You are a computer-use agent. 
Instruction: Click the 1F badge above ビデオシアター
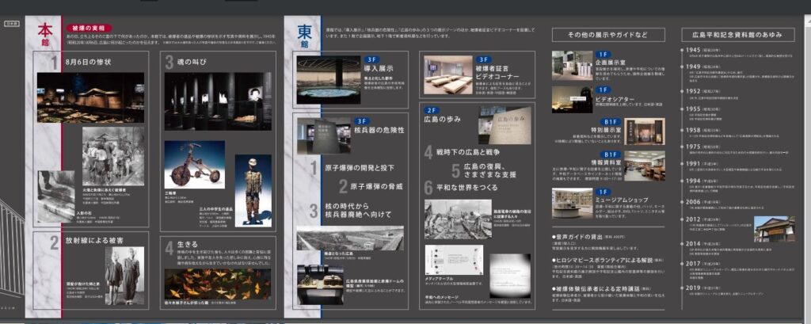point(602,90)
